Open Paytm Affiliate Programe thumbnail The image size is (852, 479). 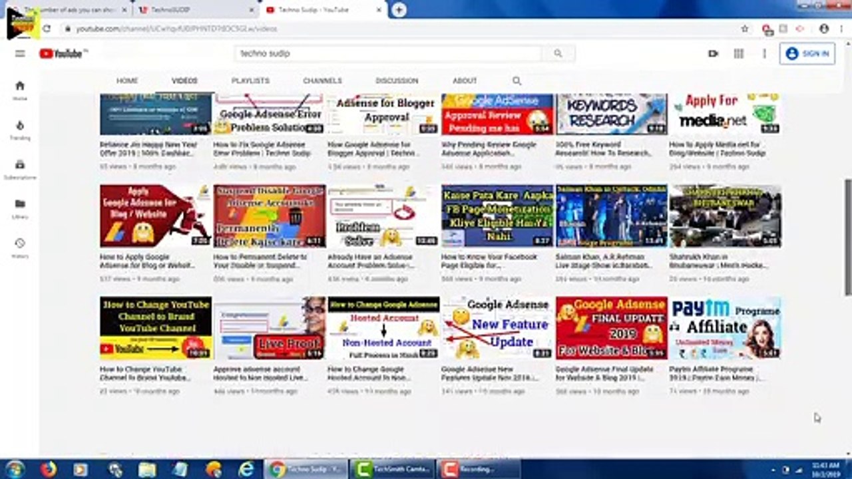point(726,328)
